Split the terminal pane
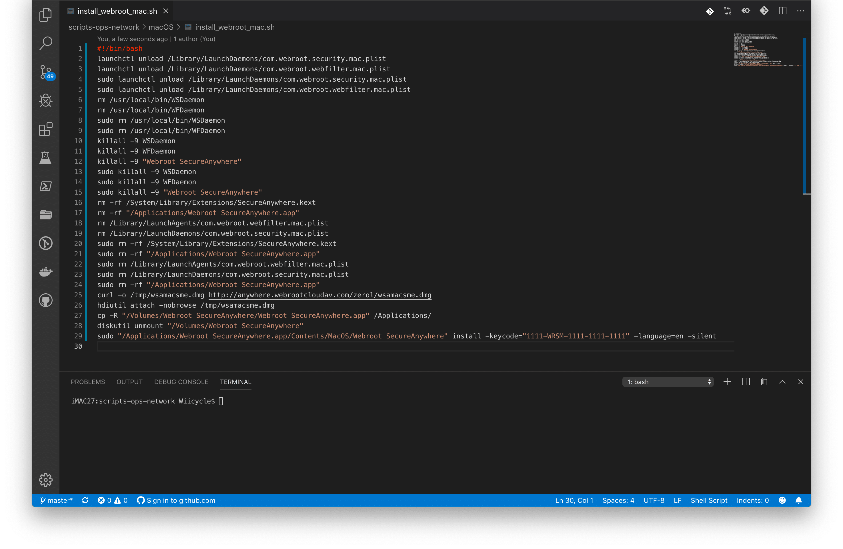 [x=746, y=382]
